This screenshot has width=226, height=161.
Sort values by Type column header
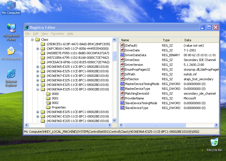coord(171,40)
